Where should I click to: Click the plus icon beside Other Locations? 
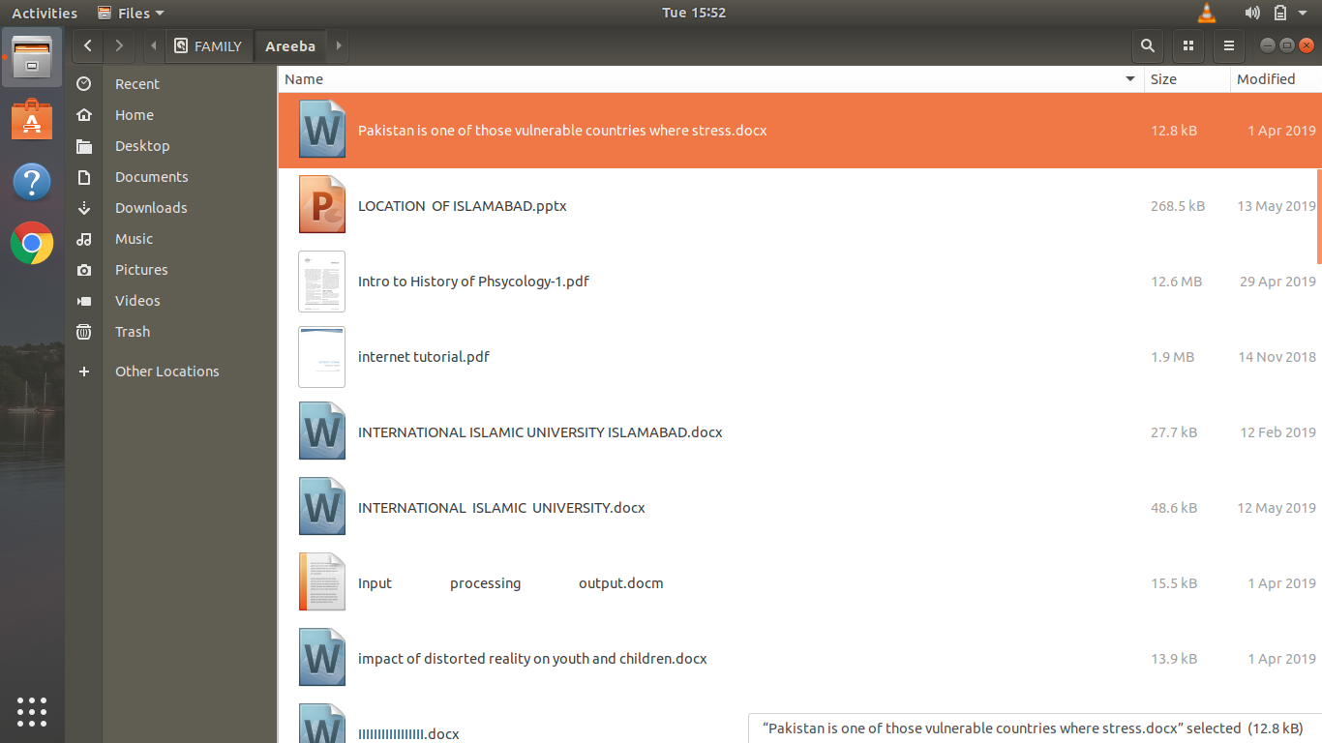click(x=84, y=371)
